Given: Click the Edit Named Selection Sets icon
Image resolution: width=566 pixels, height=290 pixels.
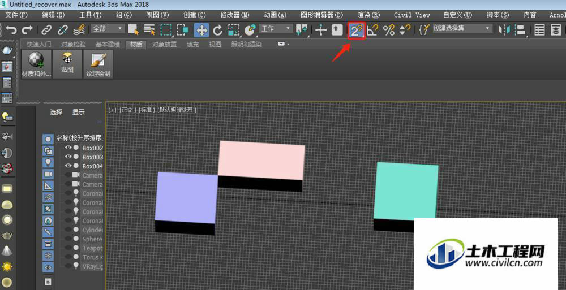Looking at the screenshot, I should 424,29.
